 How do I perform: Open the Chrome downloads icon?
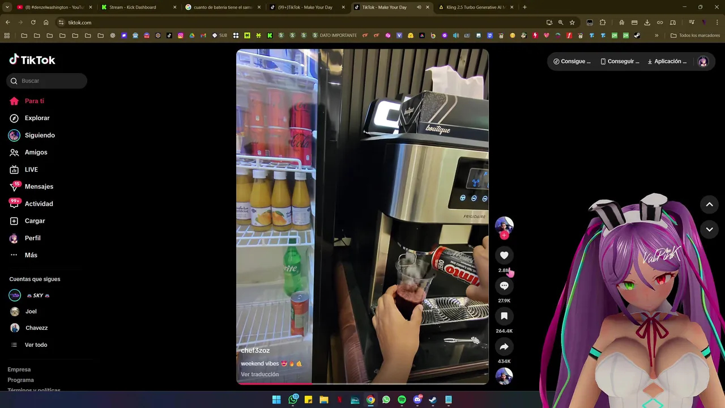pos(647,22)
